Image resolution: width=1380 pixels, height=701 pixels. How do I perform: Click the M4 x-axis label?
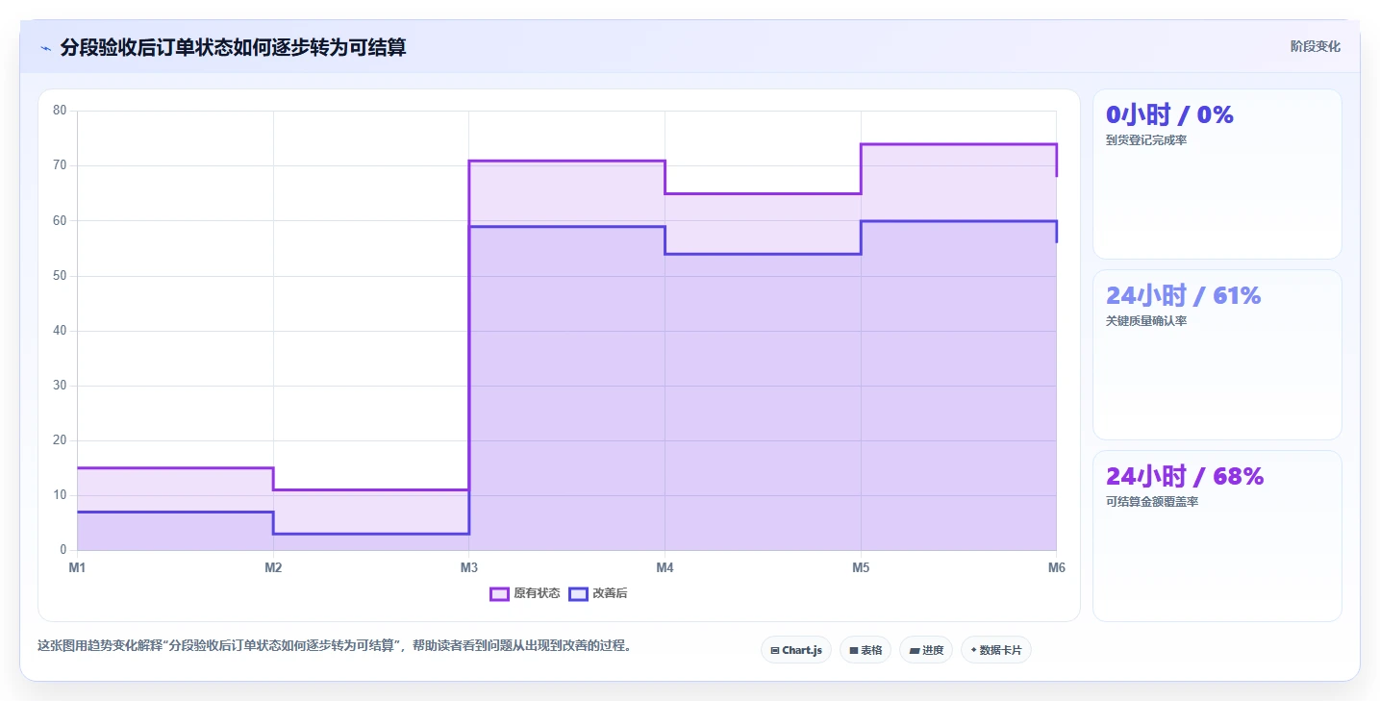click(x=665, y=568)
